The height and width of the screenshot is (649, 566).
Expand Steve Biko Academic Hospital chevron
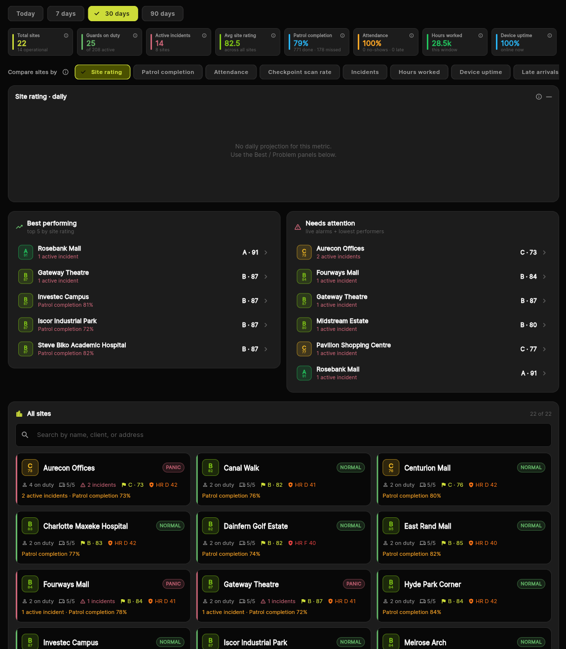266,349
